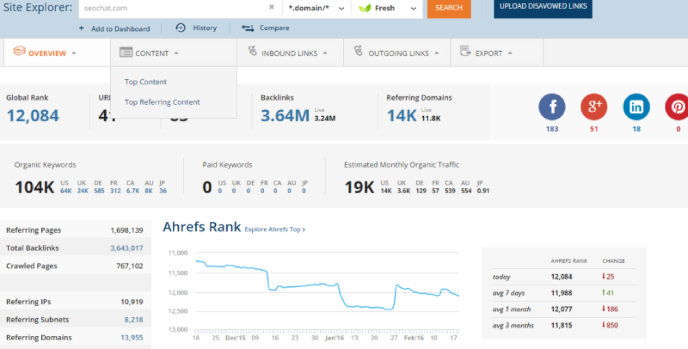Image resolution: width=688 pixels, height=349 pixels.
Task: Click the Compare arrows icon
Action: click(x=248, y=28)
